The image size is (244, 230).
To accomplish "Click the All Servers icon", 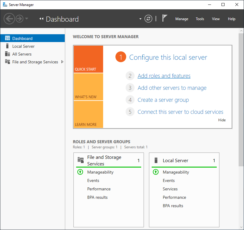I will (7, 54).
